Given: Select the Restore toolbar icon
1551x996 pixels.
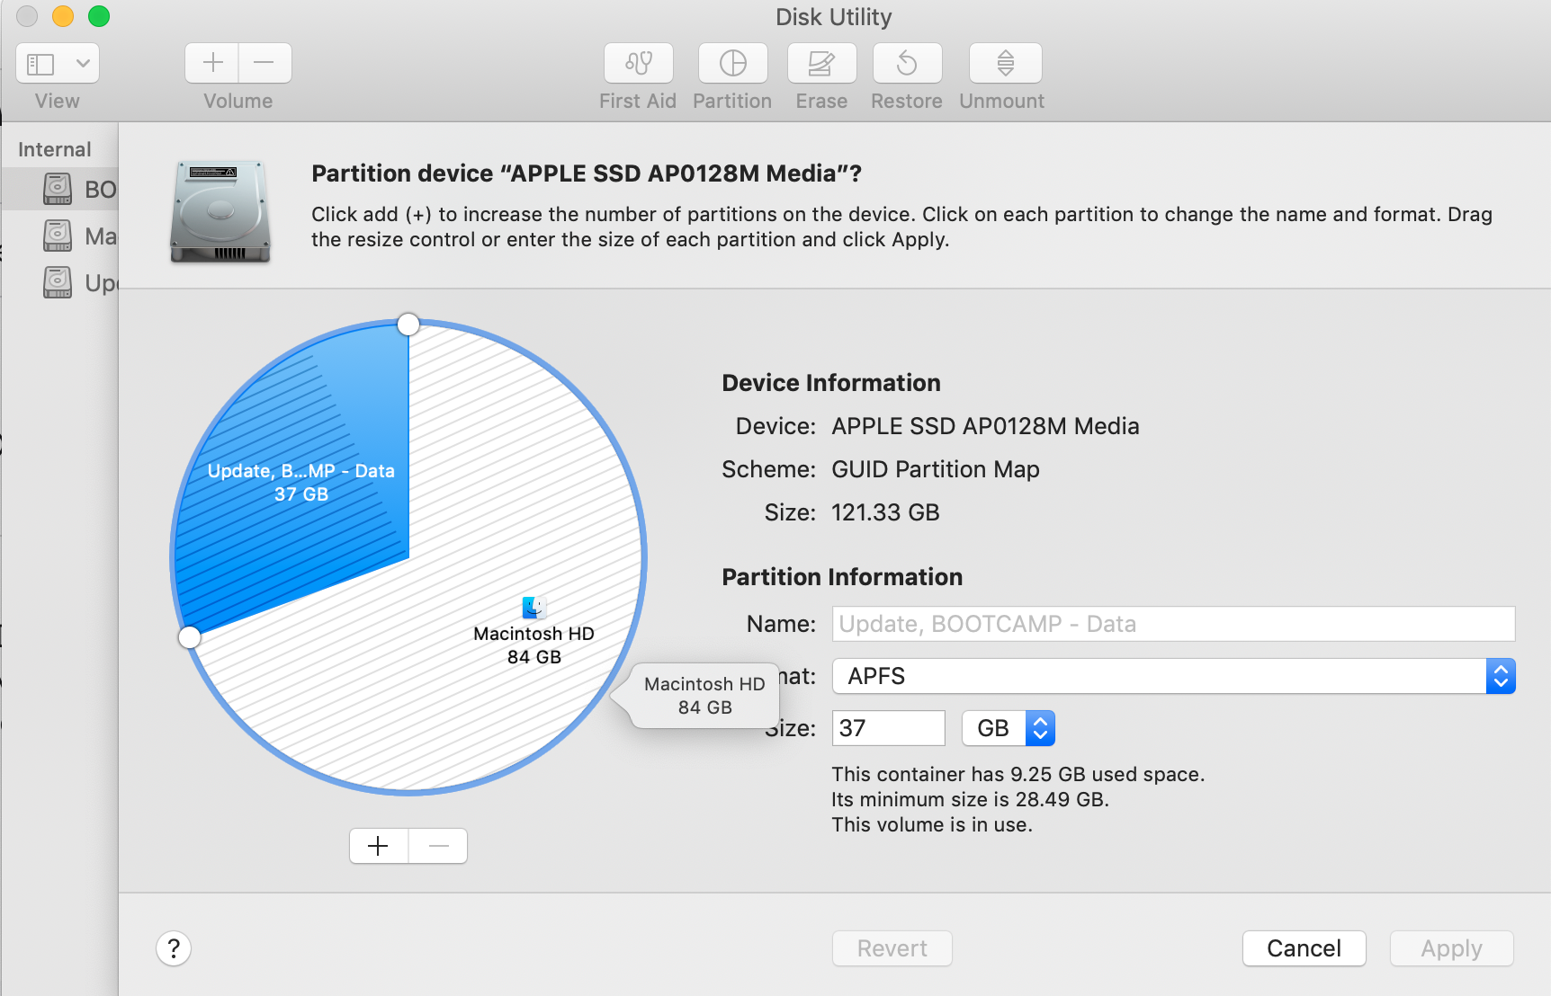Looking at the screenshot, I should coord(907,63).
